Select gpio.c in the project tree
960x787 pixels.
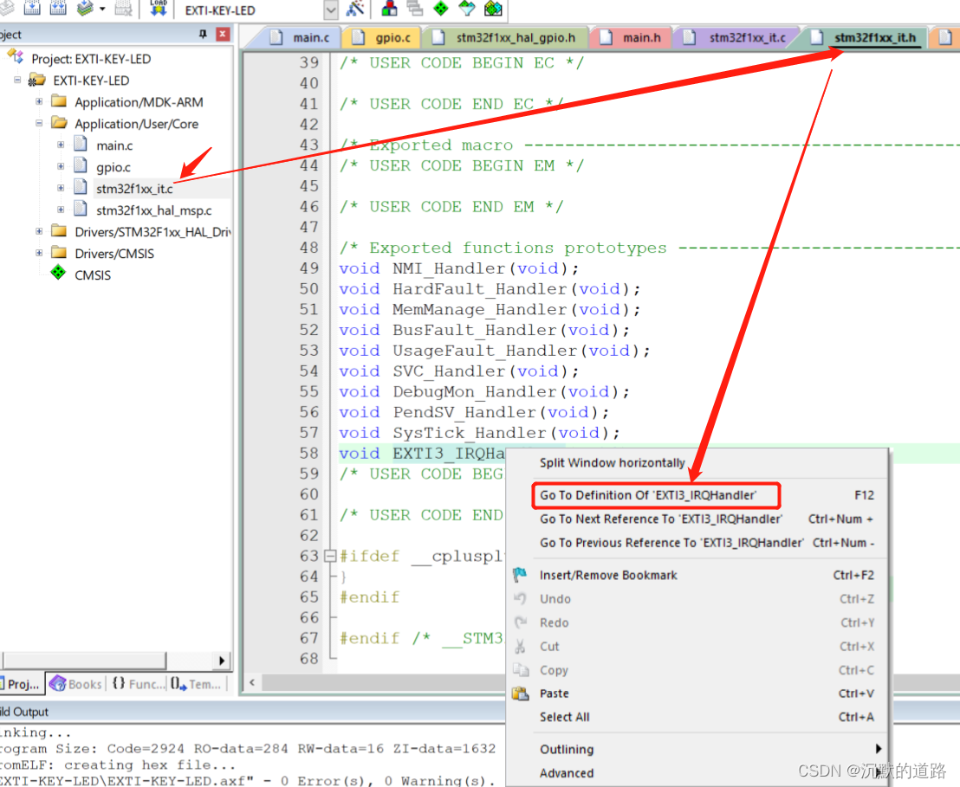coord(114,167)
